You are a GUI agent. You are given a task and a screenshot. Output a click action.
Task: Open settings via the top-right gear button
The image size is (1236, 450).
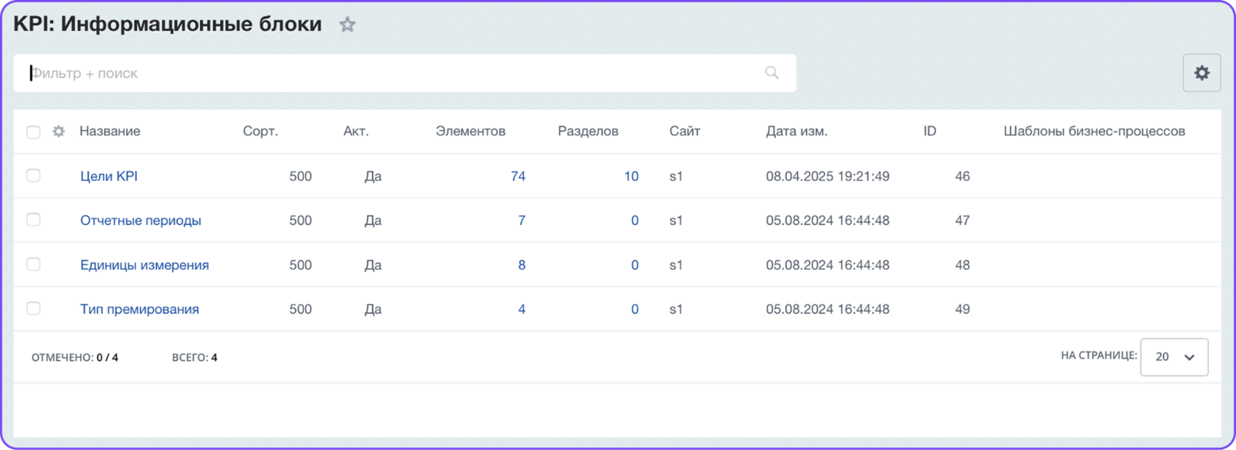(x=1201, y=73)
